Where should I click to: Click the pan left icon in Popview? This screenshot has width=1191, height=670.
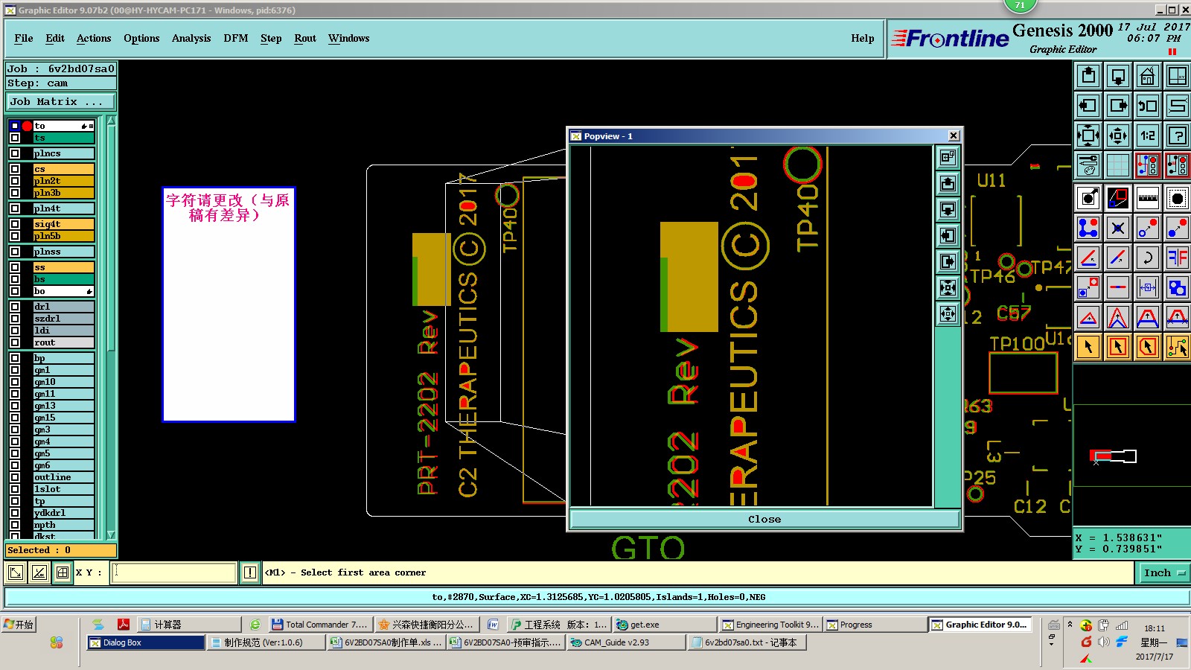[948, 235]
